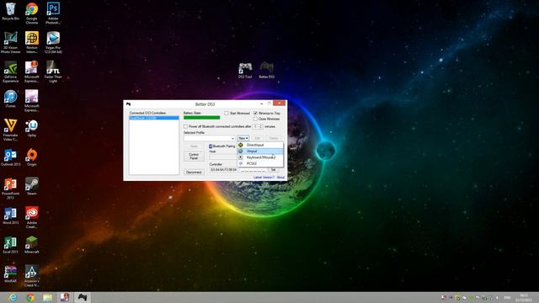Click the Set button for Bluetooth pairing
This screenshot has width=539, height=303.
pyautogui.click(x=273, y=170)
